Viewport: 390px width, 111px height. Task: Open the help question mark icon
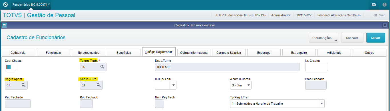(x=385, y=5)
